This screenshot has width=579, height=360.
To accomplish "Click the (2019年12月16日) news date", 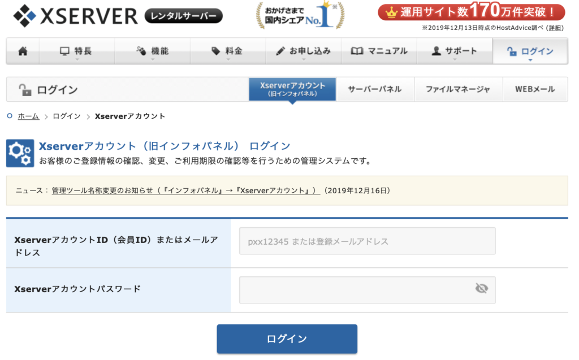I will pos(357,190).
